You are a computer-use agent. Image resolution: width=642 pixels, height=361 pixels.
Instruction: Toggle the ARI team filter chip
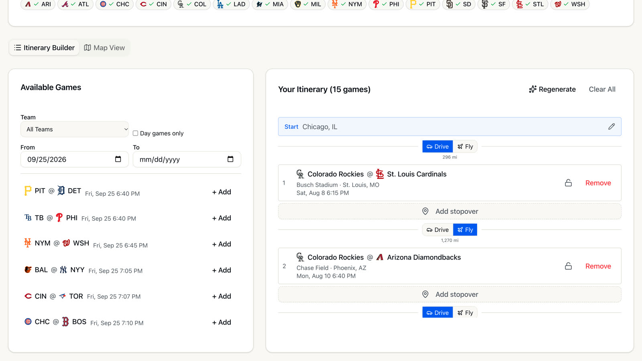tap(38, 4)
